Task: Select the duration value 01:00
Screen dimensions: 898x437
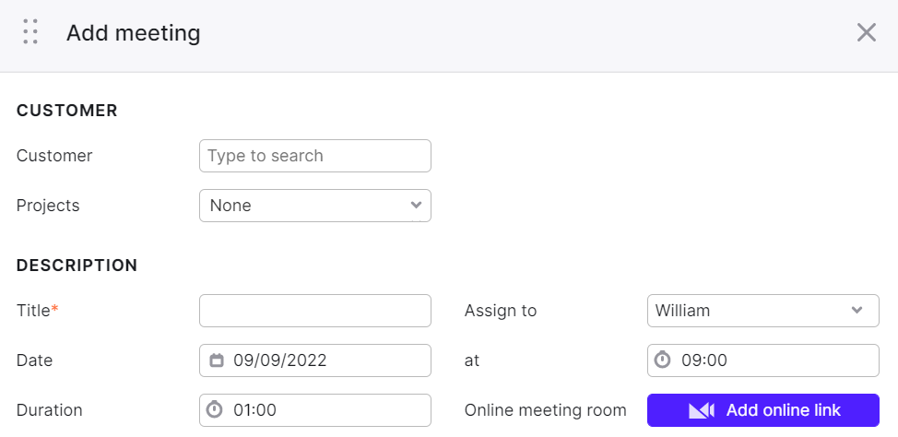Action: point(254,410)
